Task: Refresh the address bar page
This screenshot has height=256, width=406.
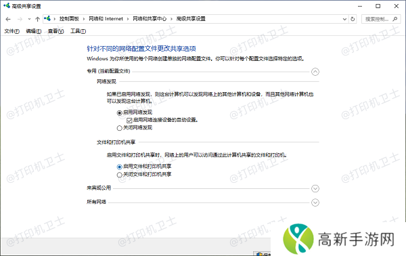Action: pyautogui.click(x=353, y=19)
